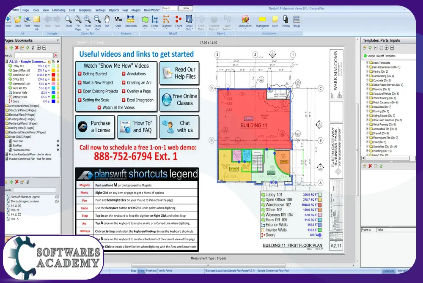The width and height of the screenshot is (423, 283).
Task: Click the ribbon Search field
Action: (x=170, y=8)
